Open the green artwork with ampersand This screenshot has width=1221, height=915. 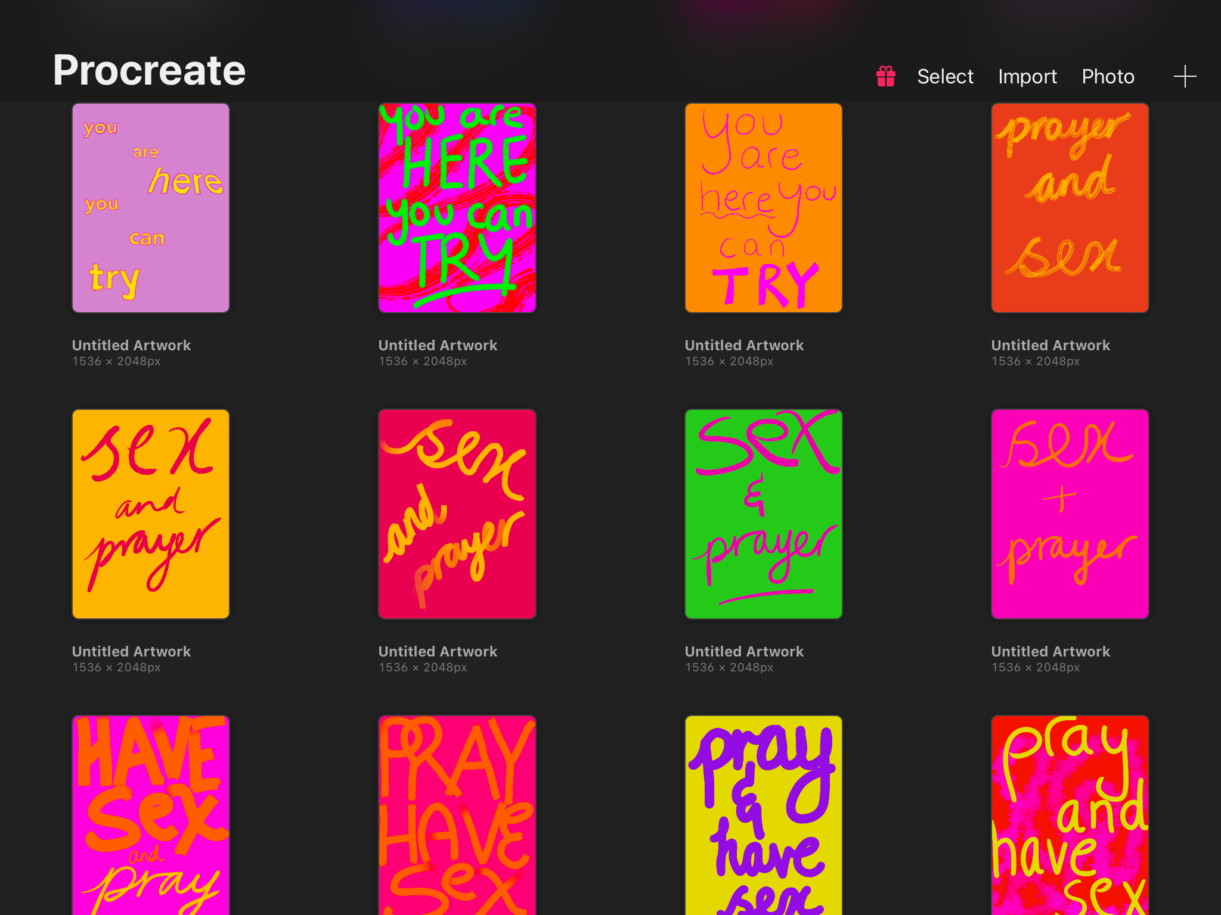tap(763, 513)
